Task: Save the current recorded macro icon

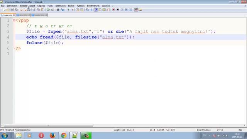Action: click(130, 10)
